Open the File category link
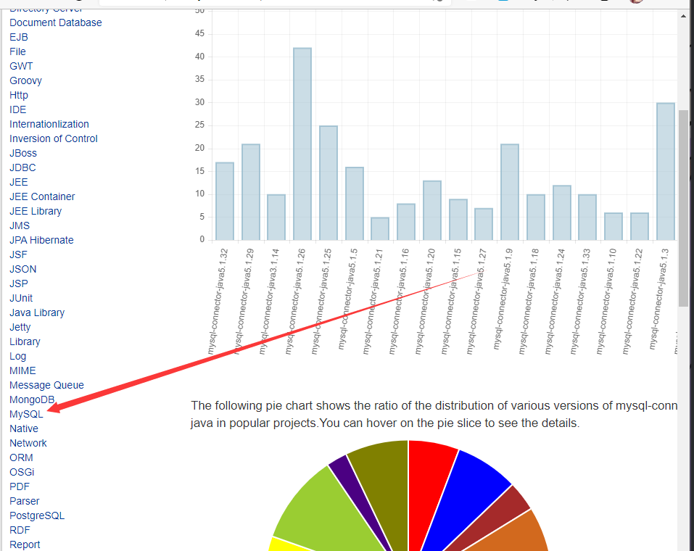The image size is (694, 551). [17, 51]
